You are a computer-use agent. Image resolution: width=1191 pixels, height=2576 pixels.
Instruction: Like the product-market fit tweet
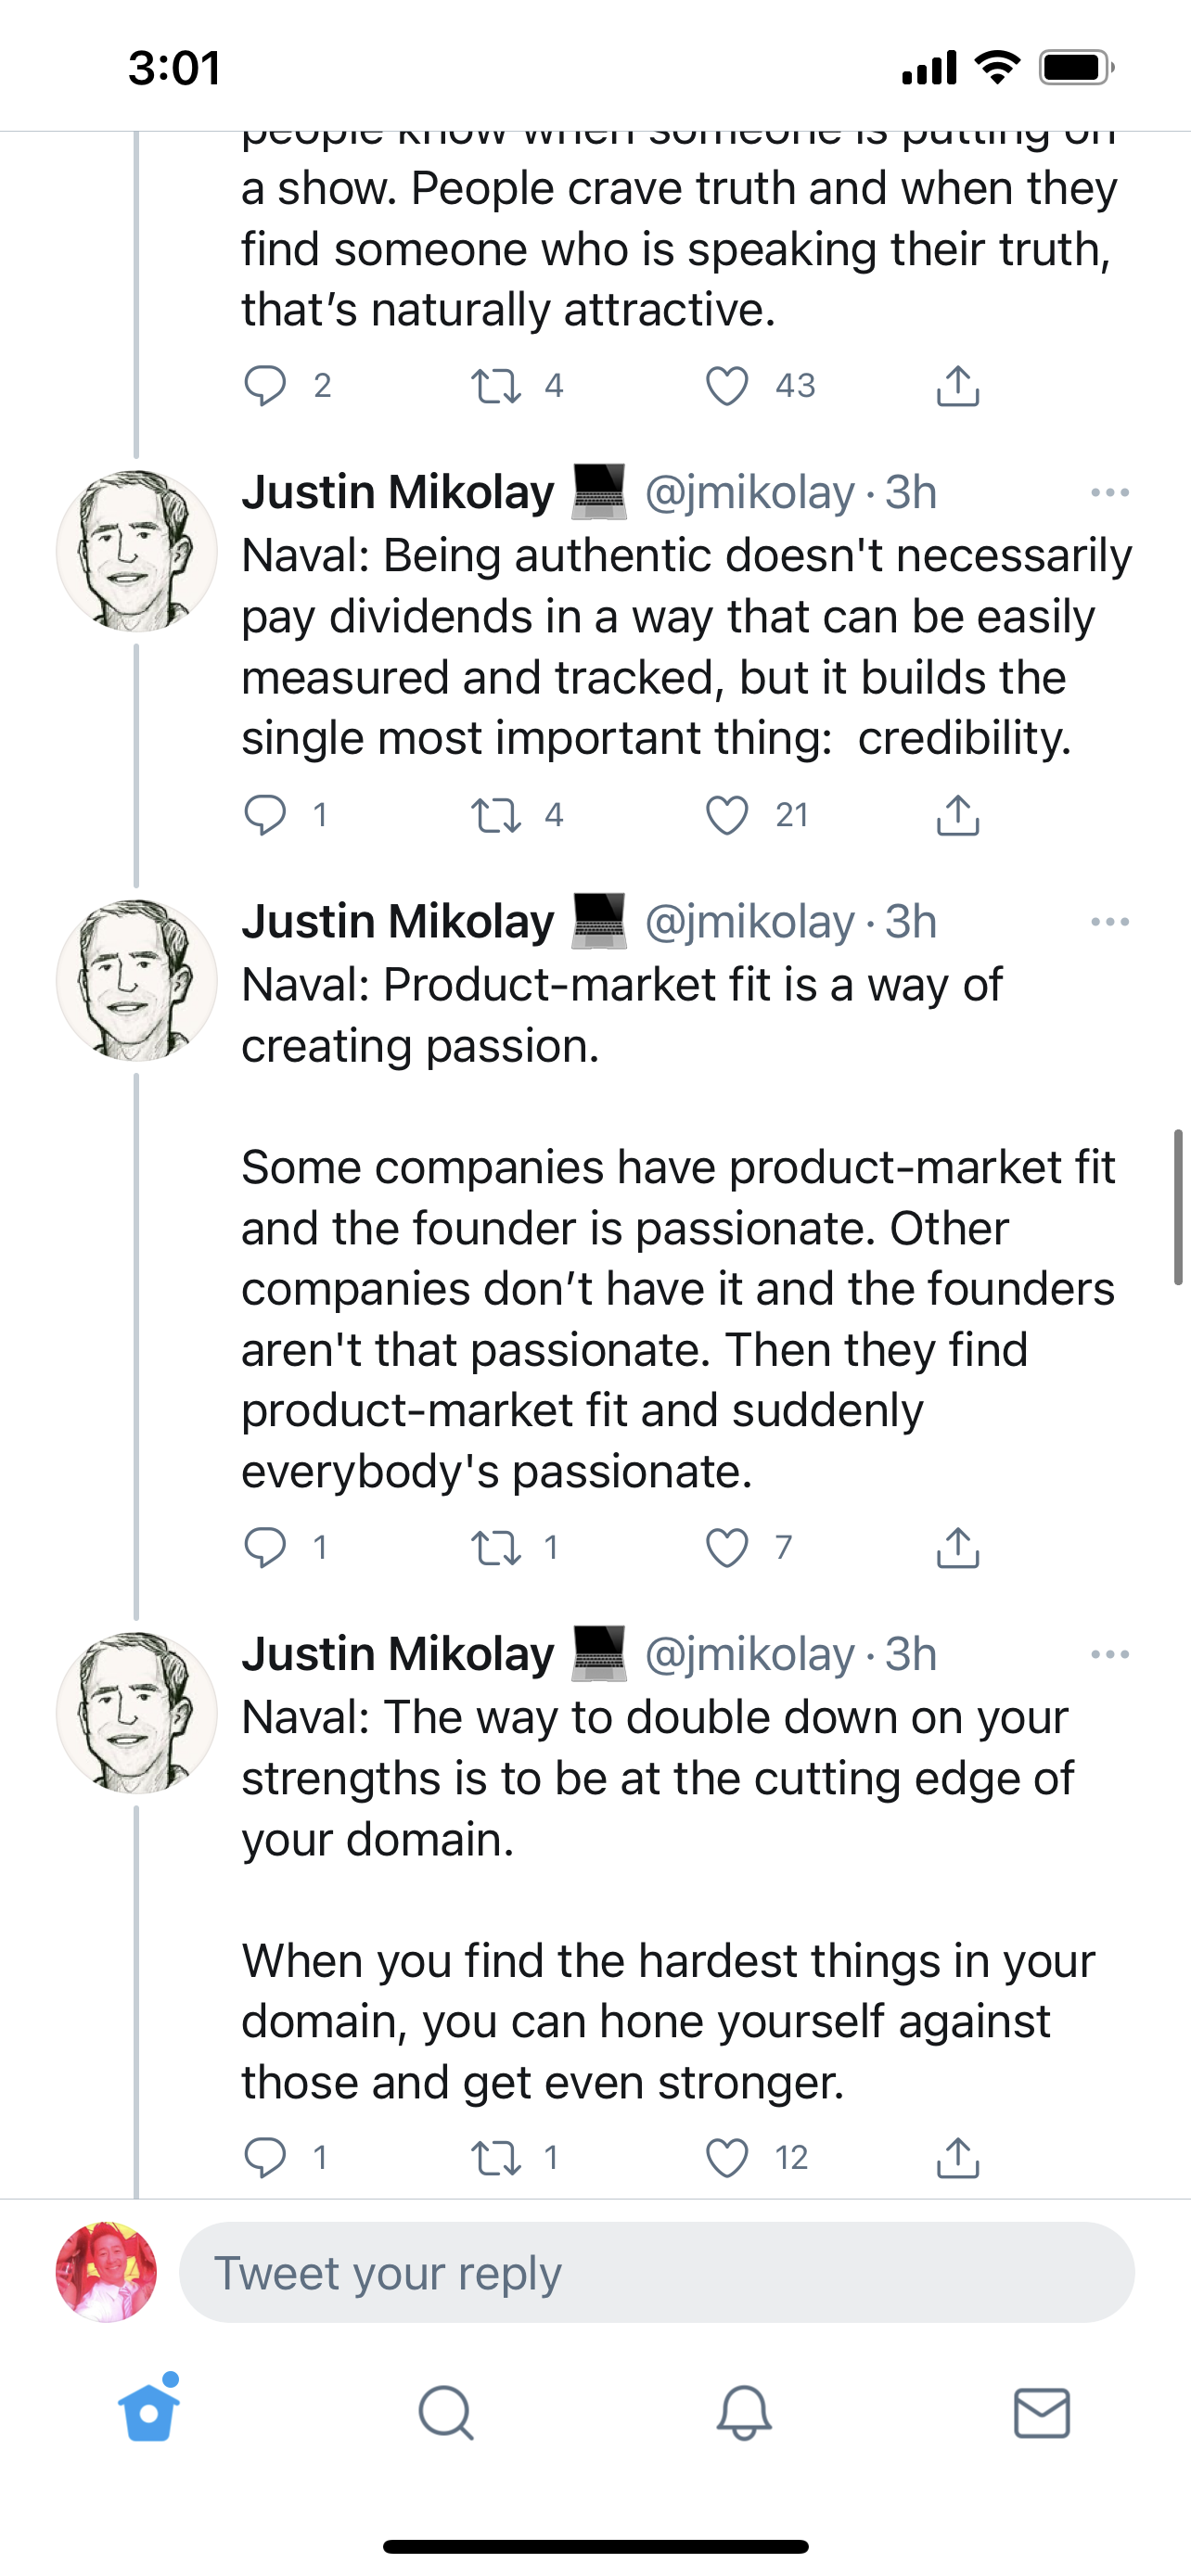[x=727, y=1547]
